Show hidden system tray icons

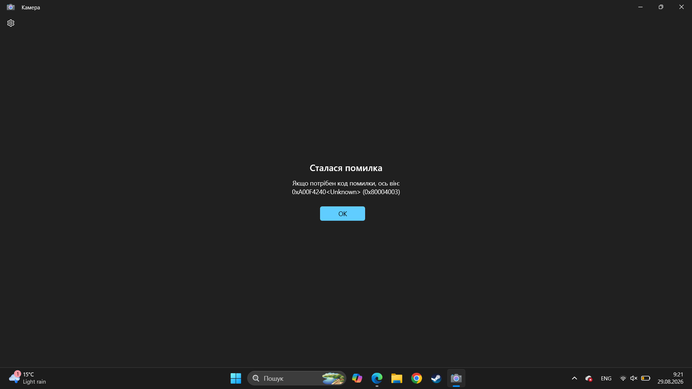pyautogui.click(x=575, y=378)
